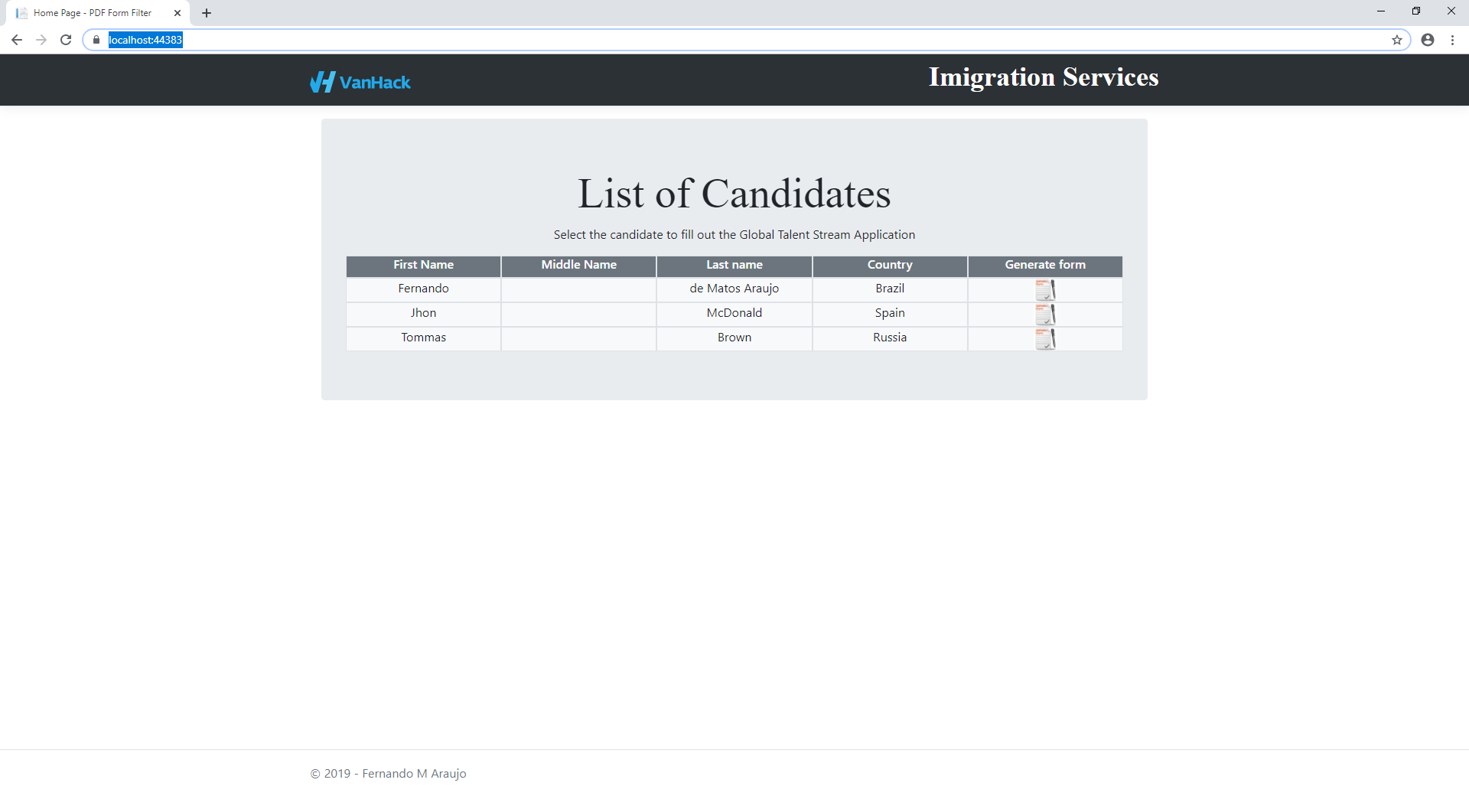Go back to previous page

(x=17, y=40)
